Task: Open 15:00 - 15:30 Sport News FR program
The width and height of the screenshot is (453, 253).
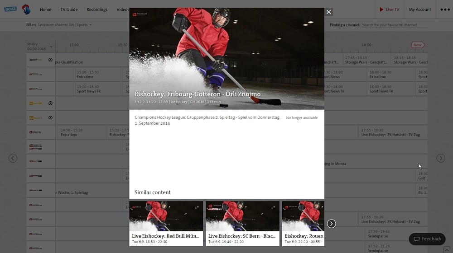Action: 98,89
